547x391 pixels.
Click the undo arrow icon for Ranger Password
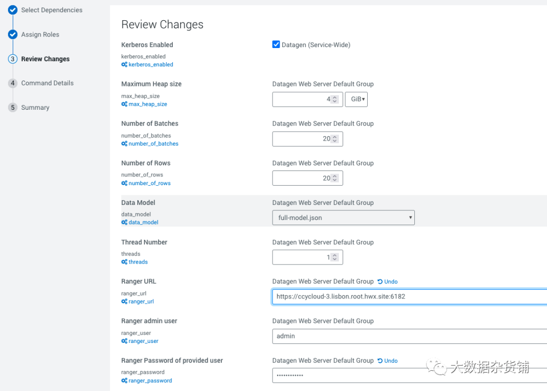(x=380, y=361)
